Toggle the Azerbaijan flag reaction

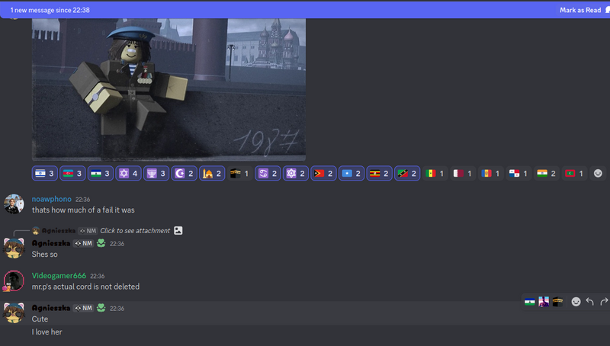click(72, 174)
